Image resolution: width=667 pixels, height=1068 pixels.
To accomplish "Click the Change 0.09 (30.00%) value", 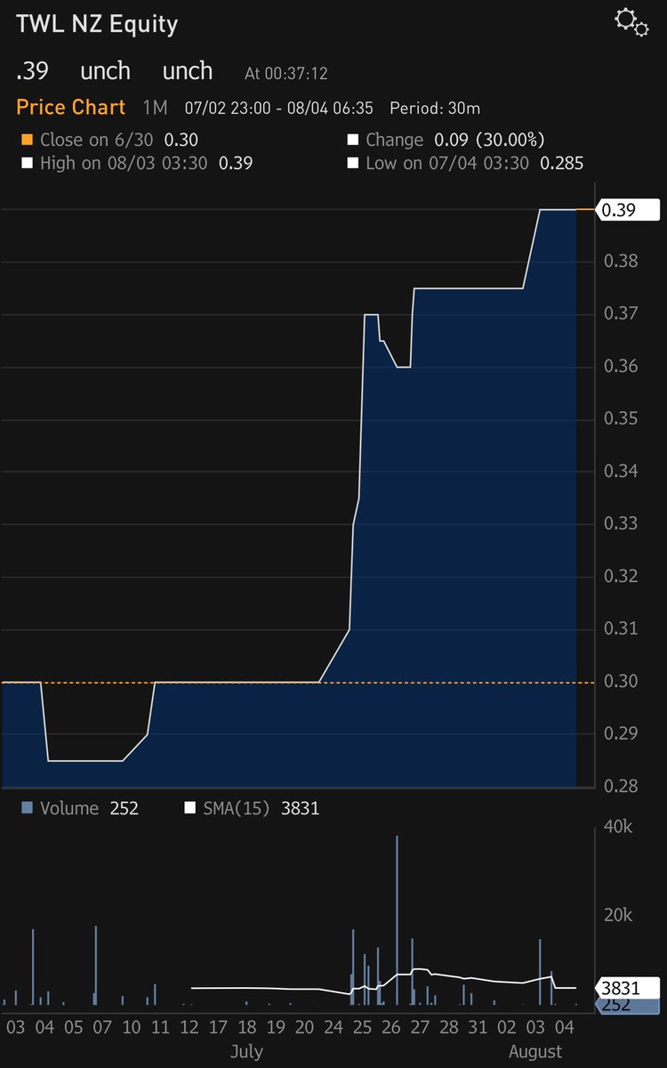I will 489,140.
